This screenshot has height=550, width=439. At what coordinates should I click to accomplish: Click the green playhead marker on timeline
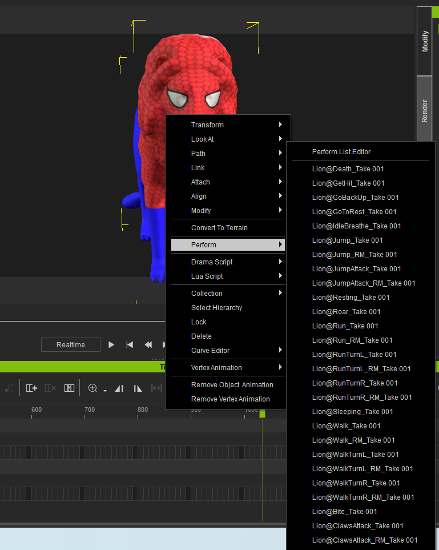click(x=262, y=414)
